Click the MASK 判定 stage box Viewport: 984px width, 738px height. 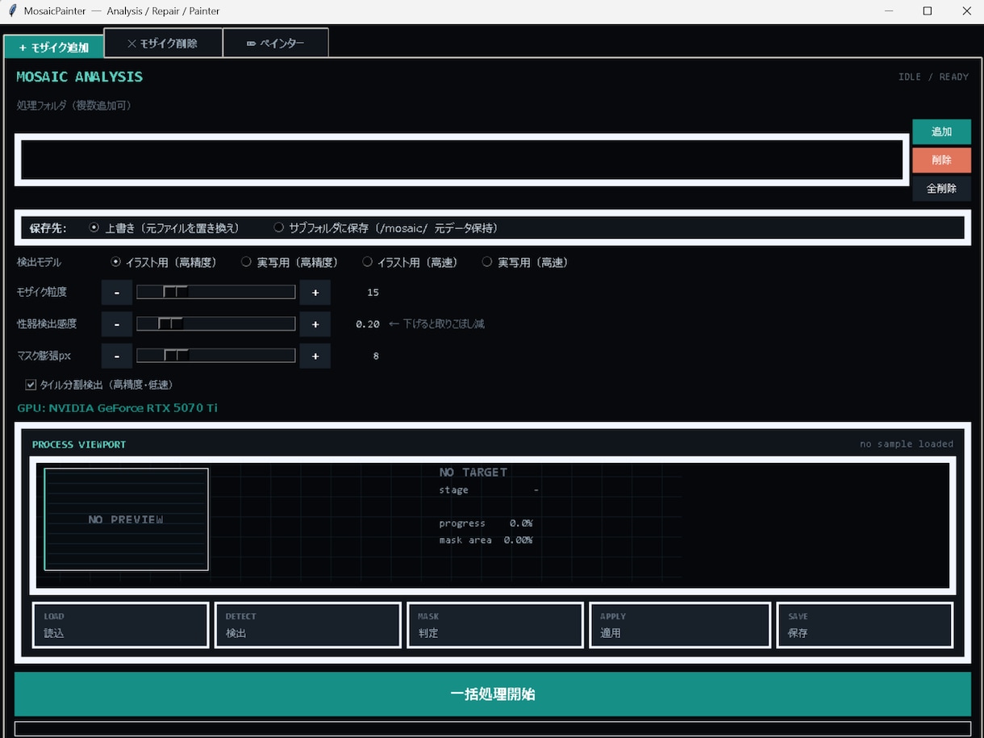pos(495,625)
